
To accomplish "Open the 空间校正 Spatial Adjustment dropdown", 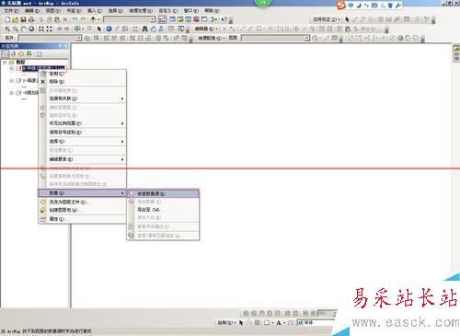I will click(326, 19).
